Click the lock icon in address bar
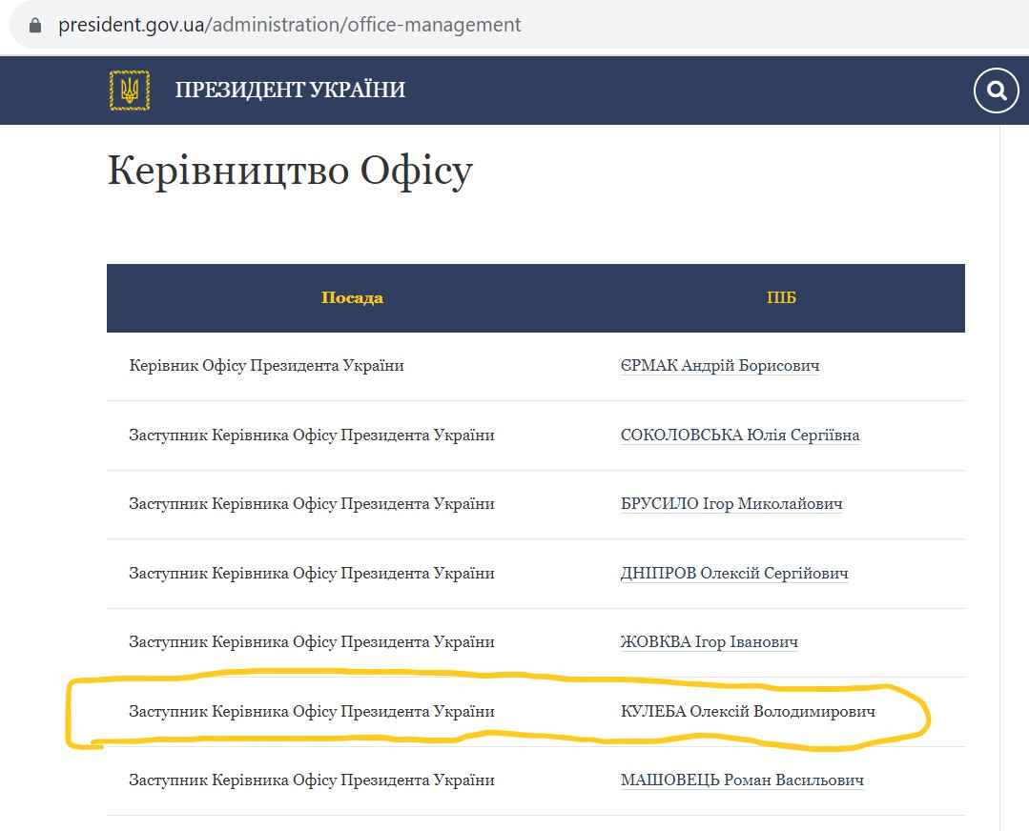Viewport: 1029px width, 831px height. (36, 26)
